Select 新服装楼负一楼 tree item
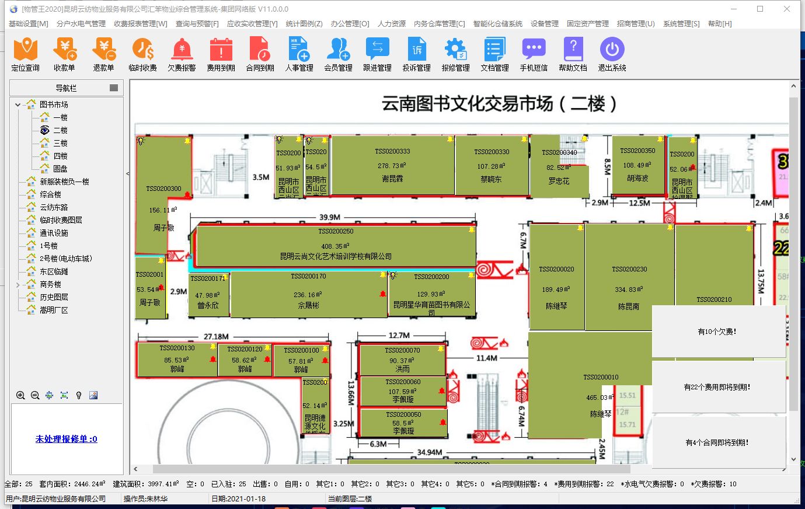The height and width of the screenshot is (509, 805). 64,182
